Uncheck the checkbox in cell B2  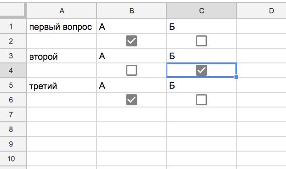tap(132, 41)
